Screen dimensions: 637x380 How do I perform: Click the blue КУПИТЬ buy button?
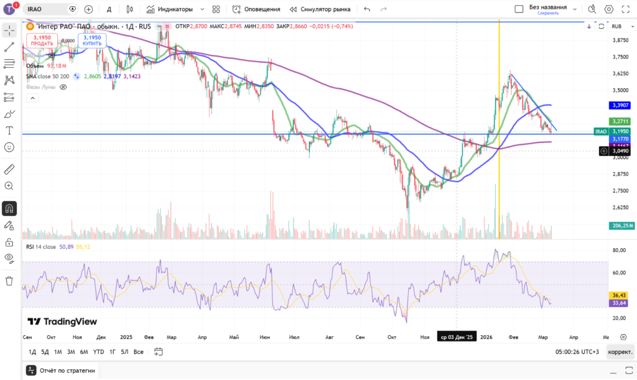(x=92, y=40)
